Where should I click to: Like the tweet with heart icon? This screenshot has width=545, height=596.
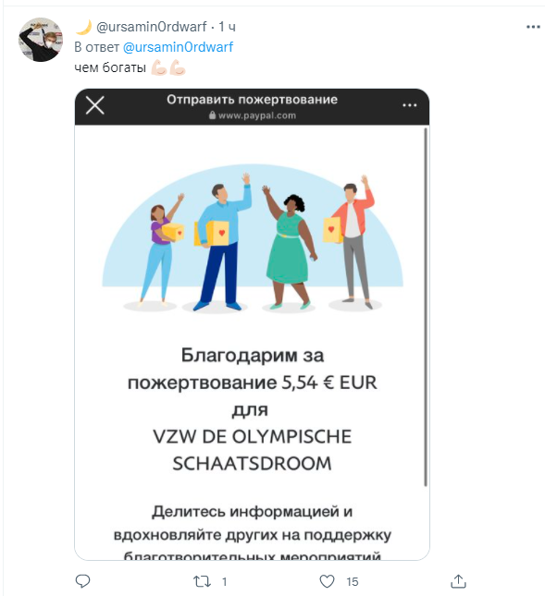point(327,581)
